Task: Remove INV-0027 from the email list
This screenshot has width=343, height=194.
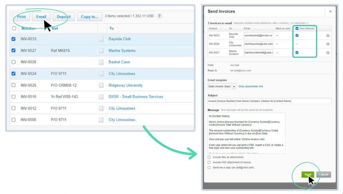Action: (x=328, y=53)
